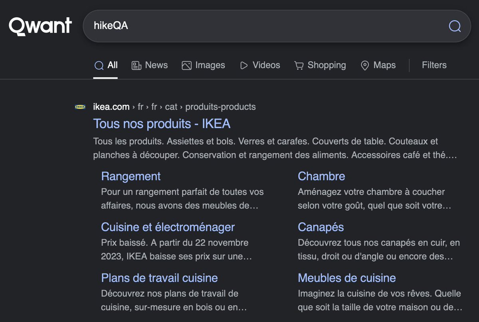Click the snippet starting 'Tous les produits. Assiettes'
Viewport: 479px width, 322px height.
[275, 148]
